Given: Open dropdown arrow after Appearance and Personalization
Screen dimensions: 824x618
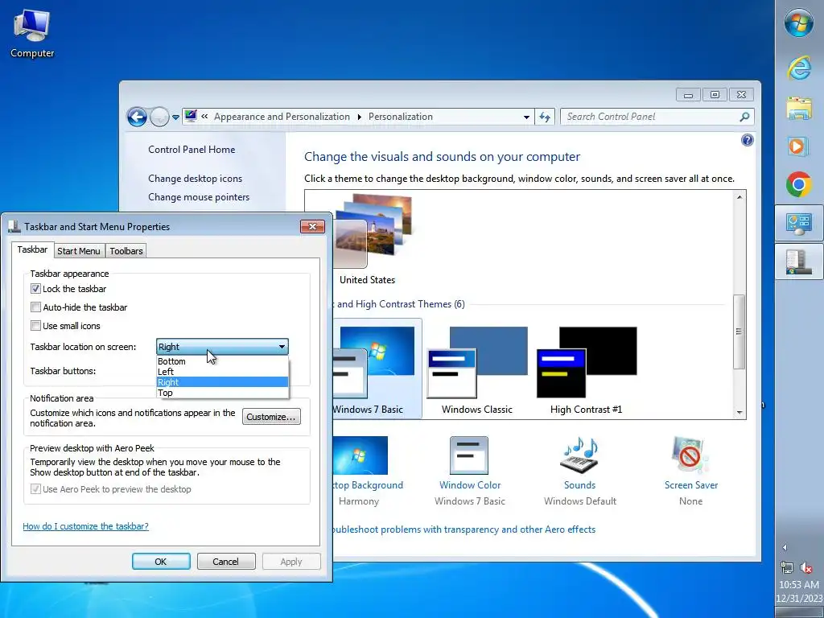Looking at the screenshot, I should click(x=360, y=117).
